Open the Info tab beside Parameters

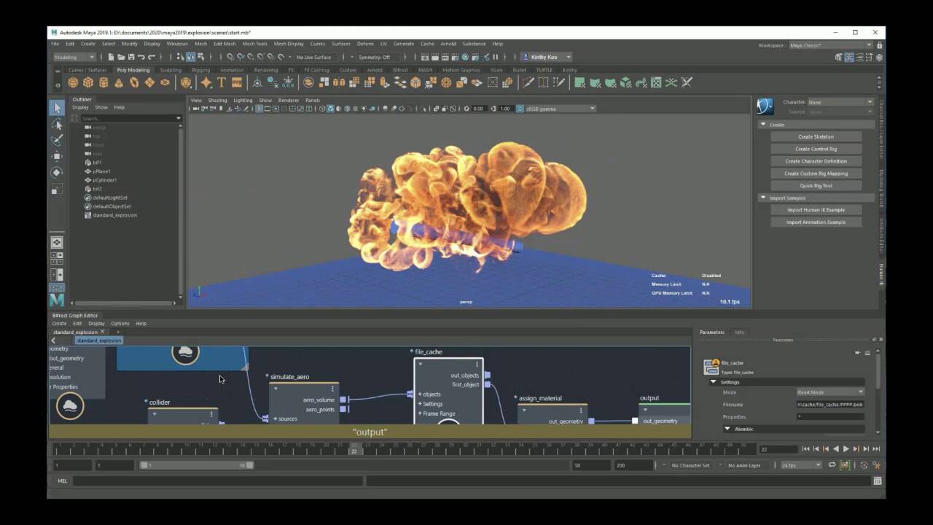(x=739, y=332)
